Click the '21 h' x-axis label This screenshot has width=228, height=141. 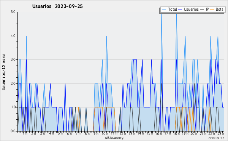point(203,134)
